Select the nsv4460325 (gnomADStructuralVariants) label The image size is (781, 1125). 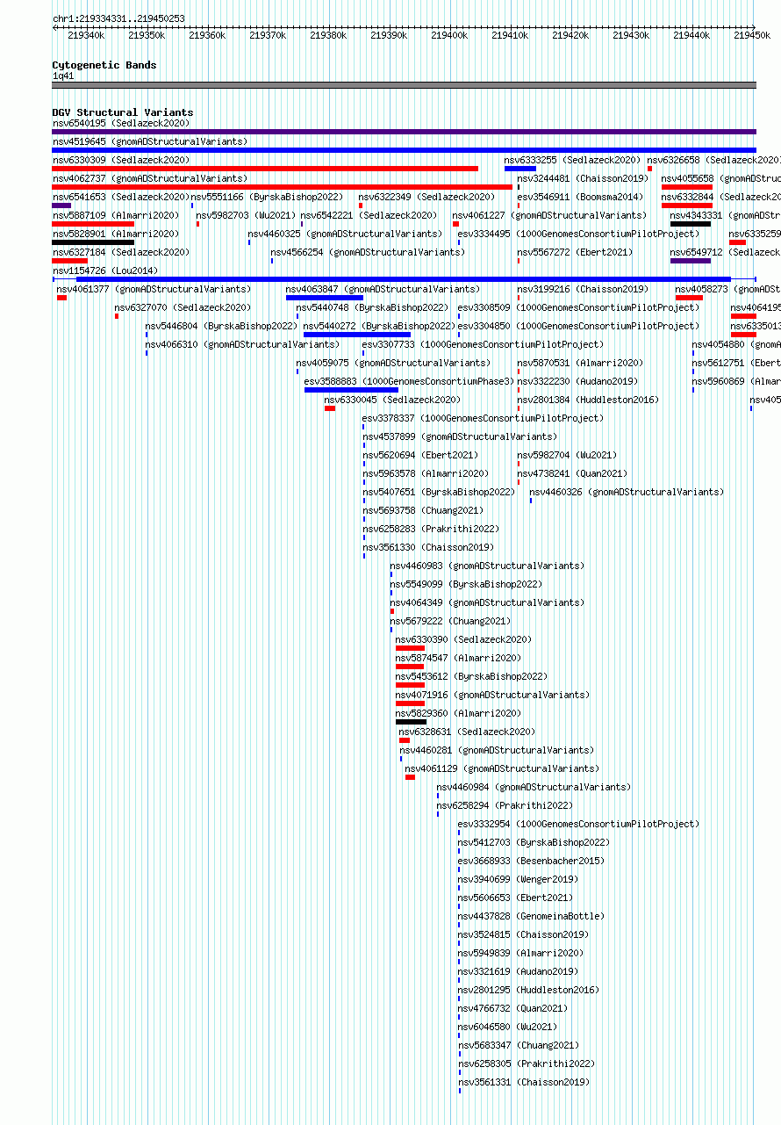[345, 234]
